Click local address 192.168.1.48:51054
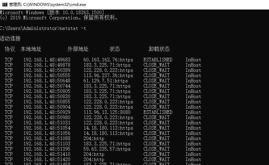Screen dimensions: 269x165 [x=47, y=128]
